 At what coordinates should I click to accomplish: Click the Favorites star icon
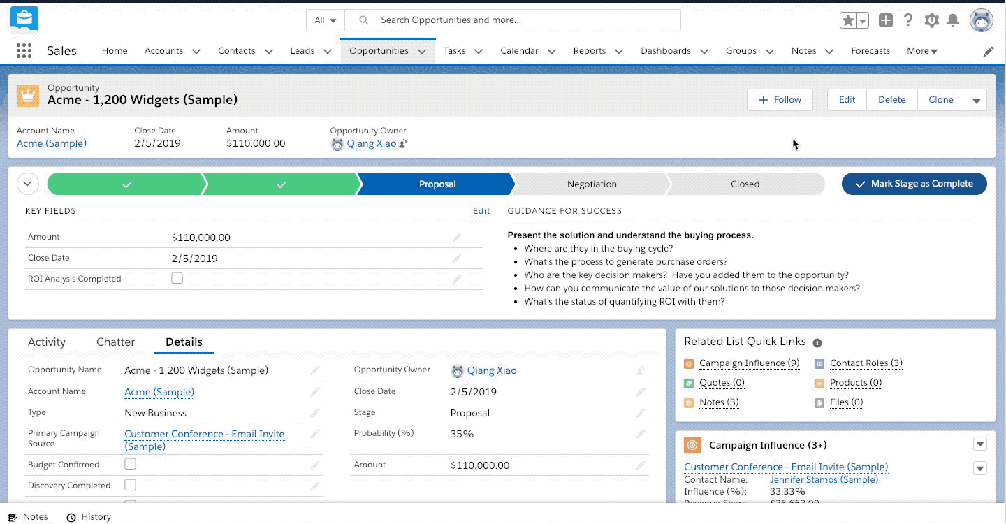(848, 20)
